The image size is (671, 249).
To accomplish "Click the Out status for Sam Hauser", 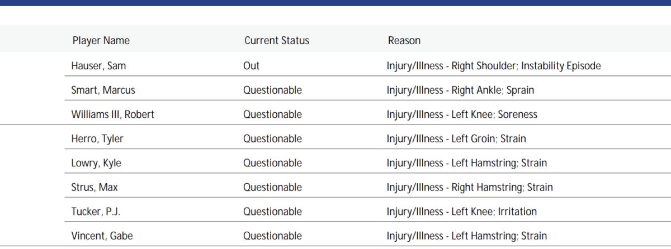I will (x=251, y=66).
